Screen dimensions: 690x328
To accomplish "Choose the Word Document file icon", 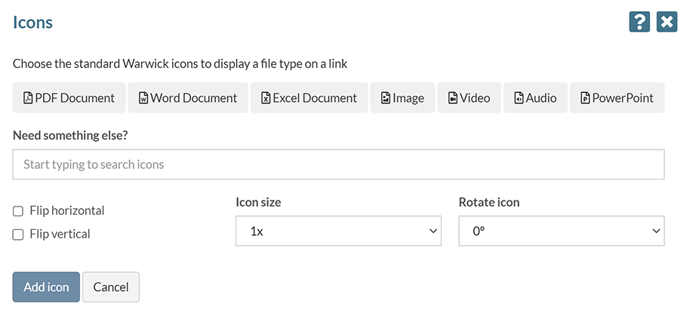I will point(188,98).
